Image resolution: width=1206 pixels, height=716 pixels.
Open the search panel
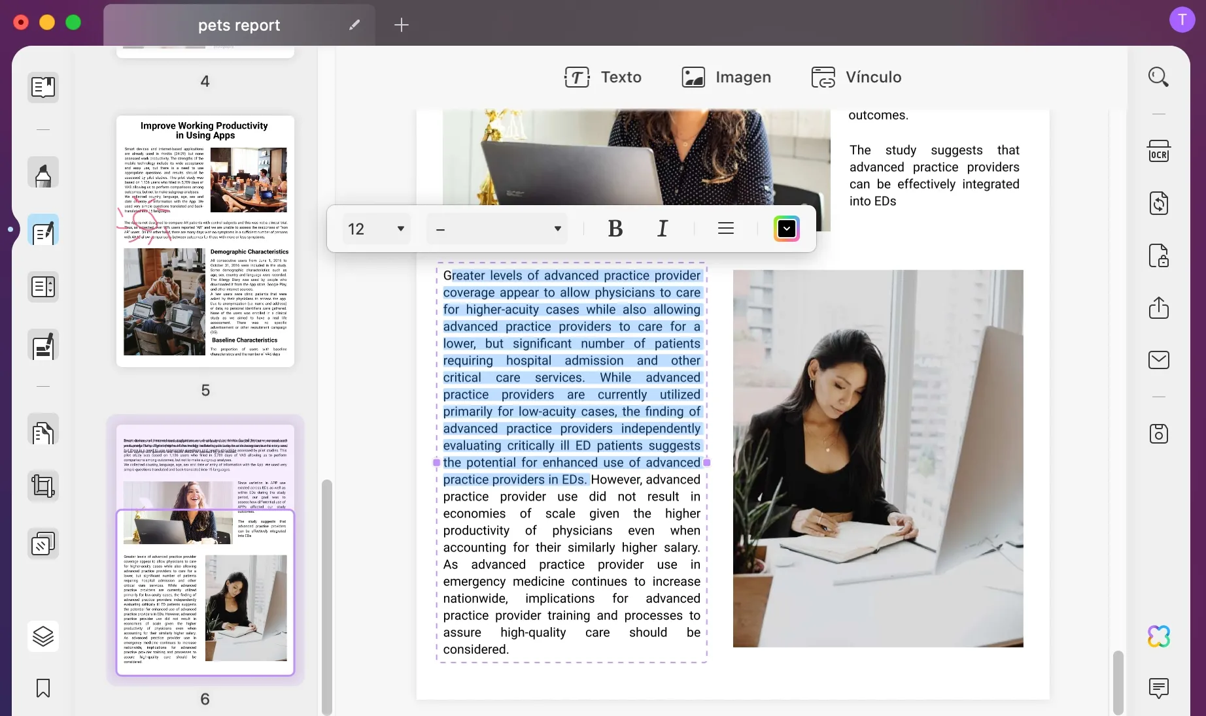tap(1158, 76)
